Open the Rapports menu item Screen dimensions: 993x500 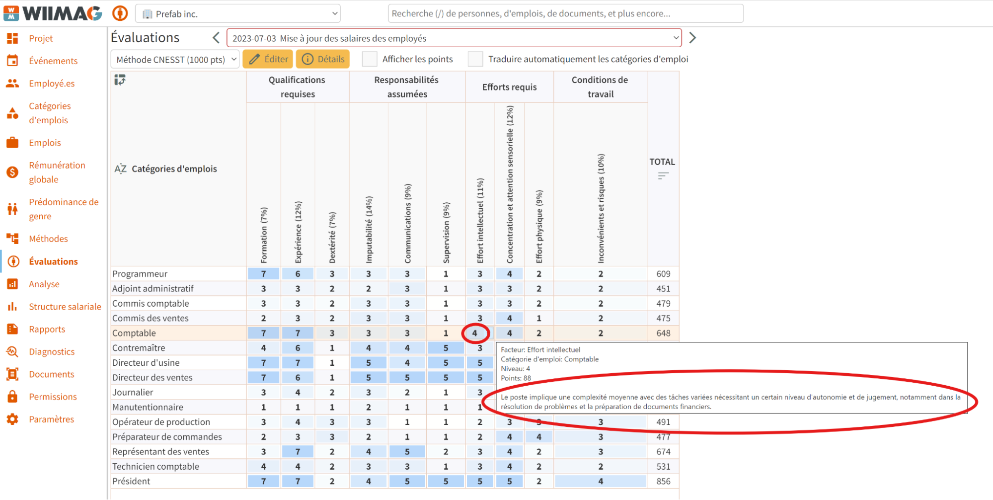click(47, 329)
